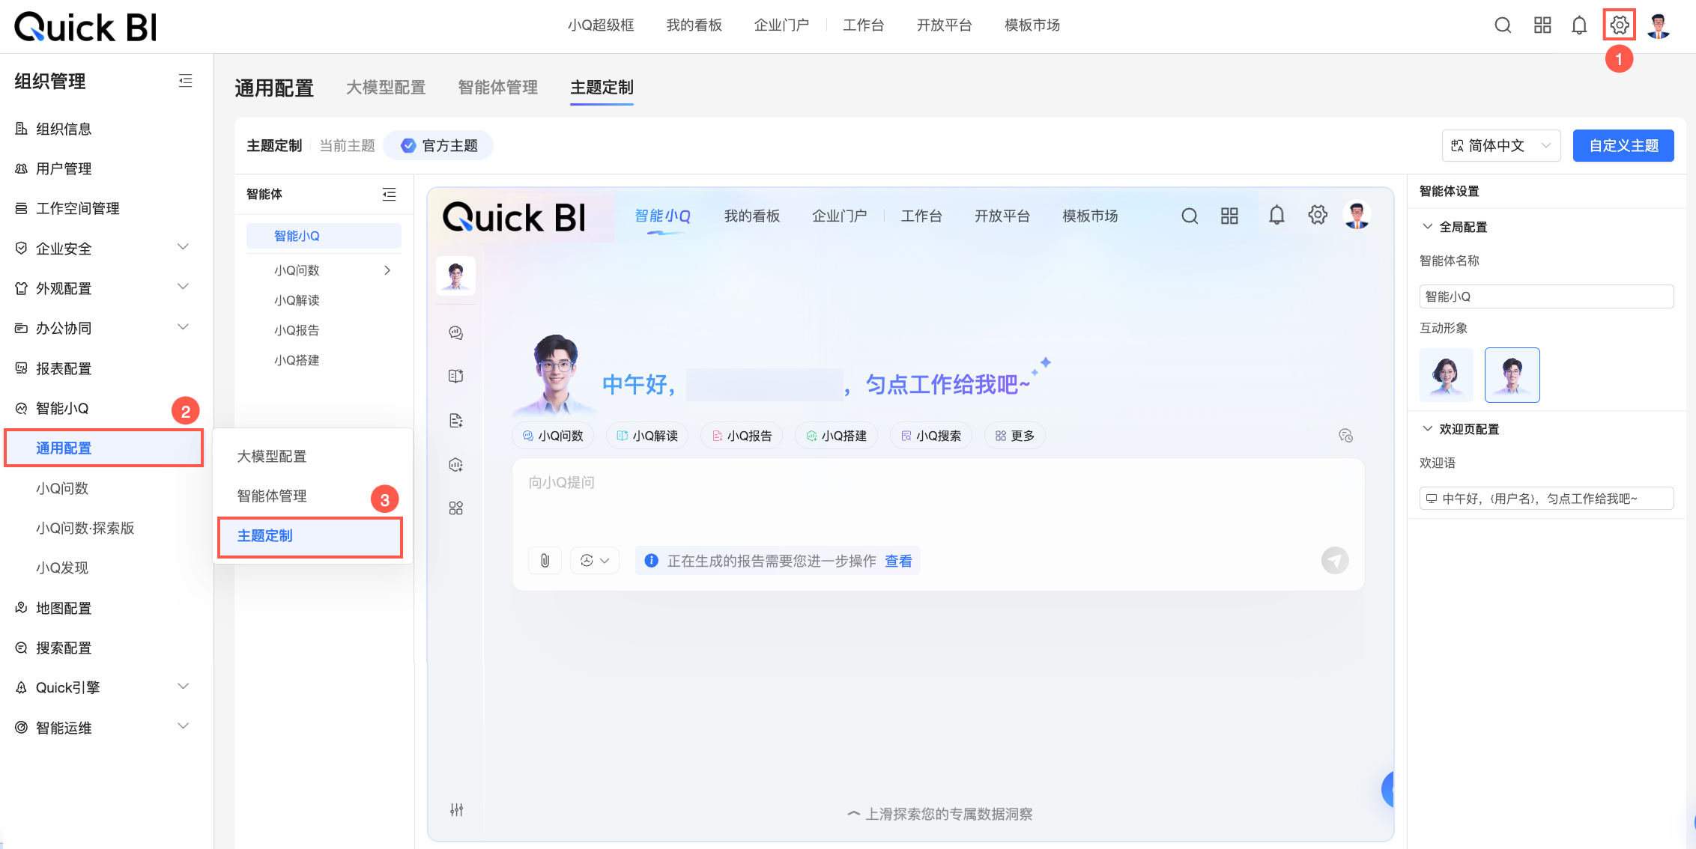Screen dimensions: 1696x849
Task: Collapse the 组织管理 sidebar with its fold icon
Action: 185,81
